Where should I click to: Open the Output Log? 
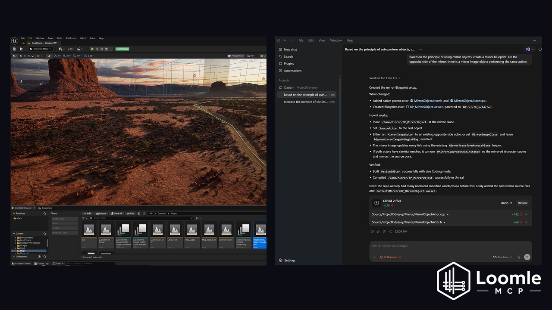[42, 263]
